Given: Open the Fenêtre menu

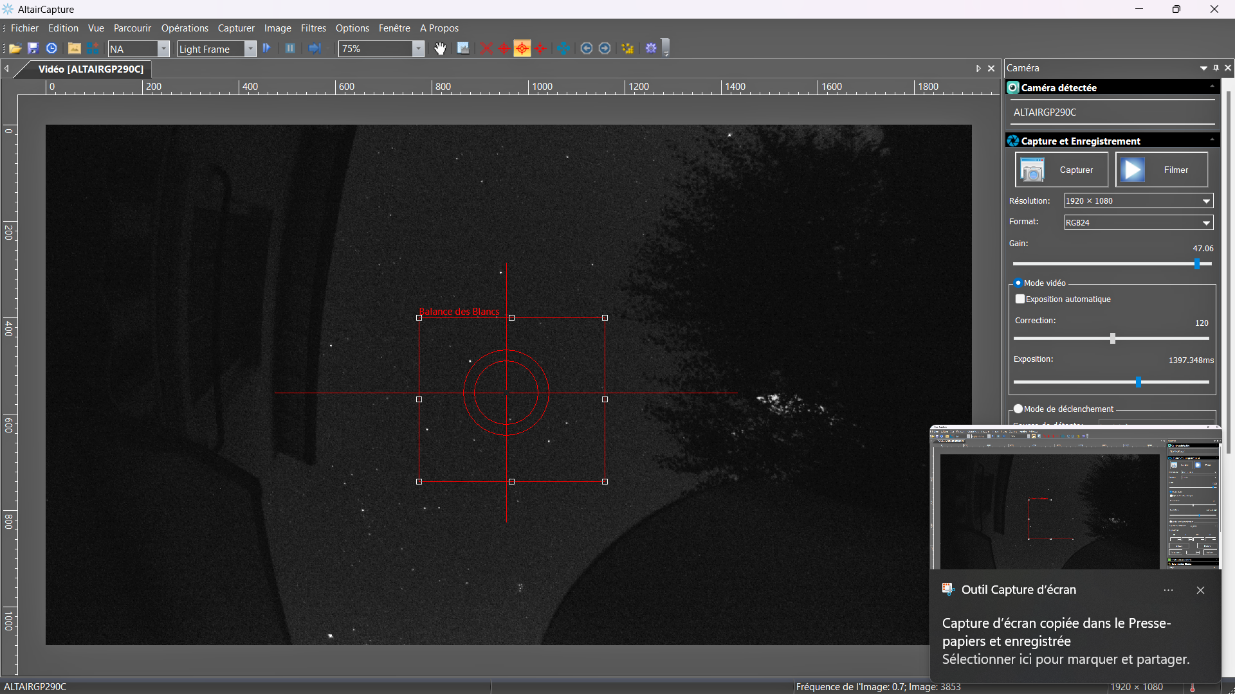Looking at the screenshot, I should pos(394,28).
